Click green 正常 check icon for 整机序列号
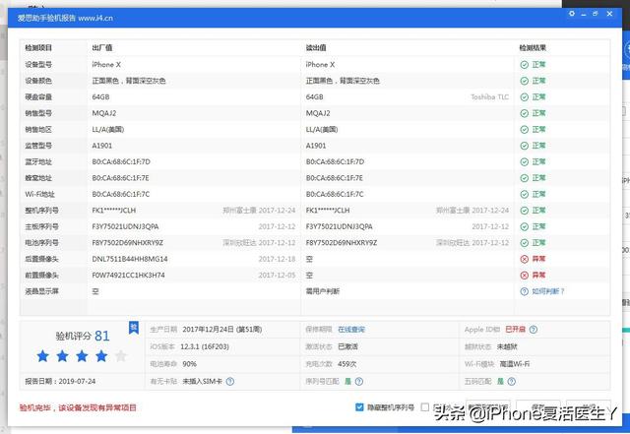This screenshot has height=434, width=630. pyautogui.click(x=524, y=211)
